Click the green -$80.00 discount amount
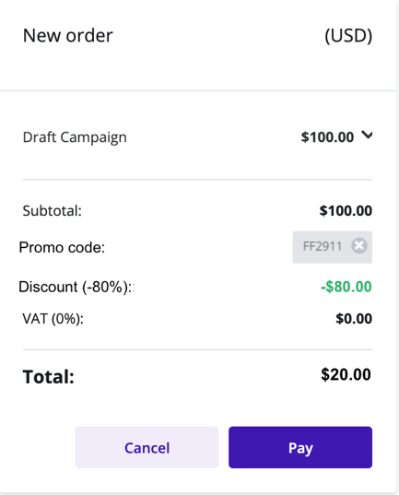This screenshot has width=399, height=495. coord(346,287)
